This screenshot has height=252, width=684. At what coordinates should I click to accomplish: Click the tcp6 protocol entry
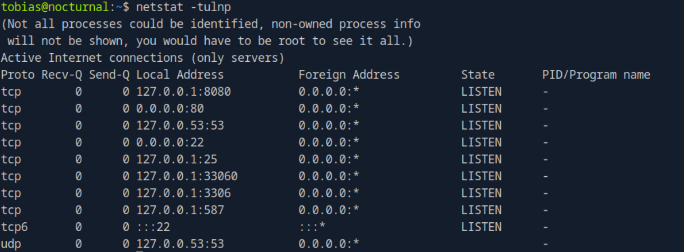[14, 227]
